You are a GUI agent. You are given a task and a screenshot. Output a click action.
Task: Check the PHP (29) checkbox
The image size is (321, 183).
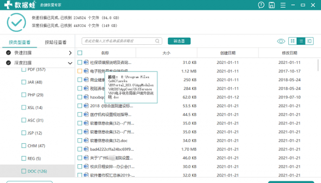[x=24, y=94]
